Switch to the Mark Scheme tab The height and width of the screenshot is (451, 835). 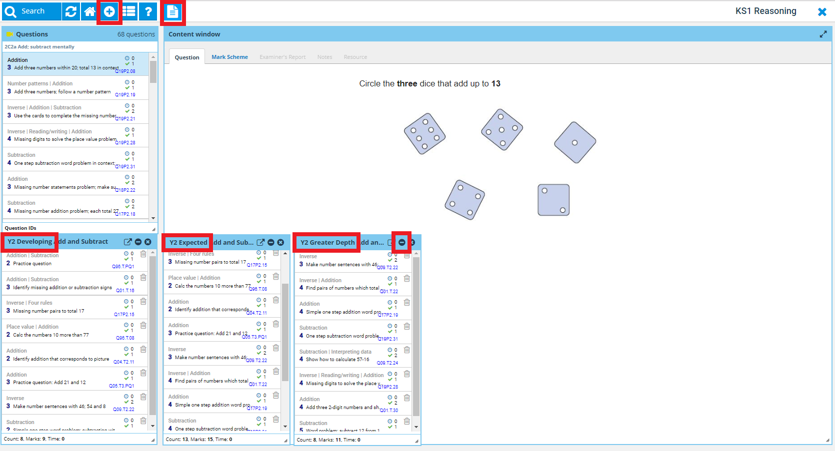(229, 57)
